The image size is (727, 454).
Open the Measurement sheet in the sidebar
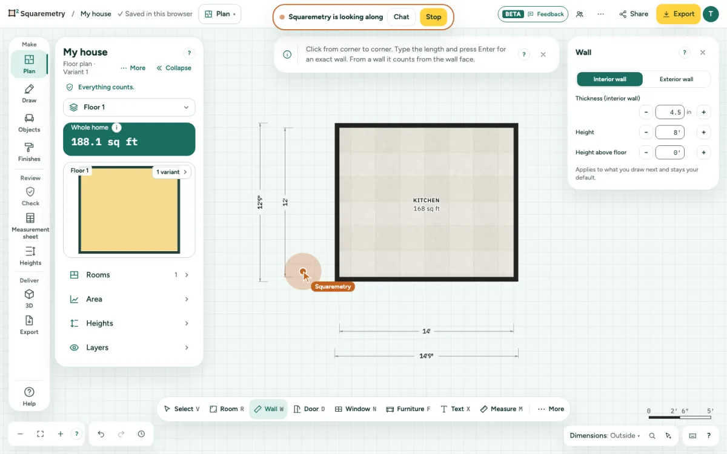[30, 225]
